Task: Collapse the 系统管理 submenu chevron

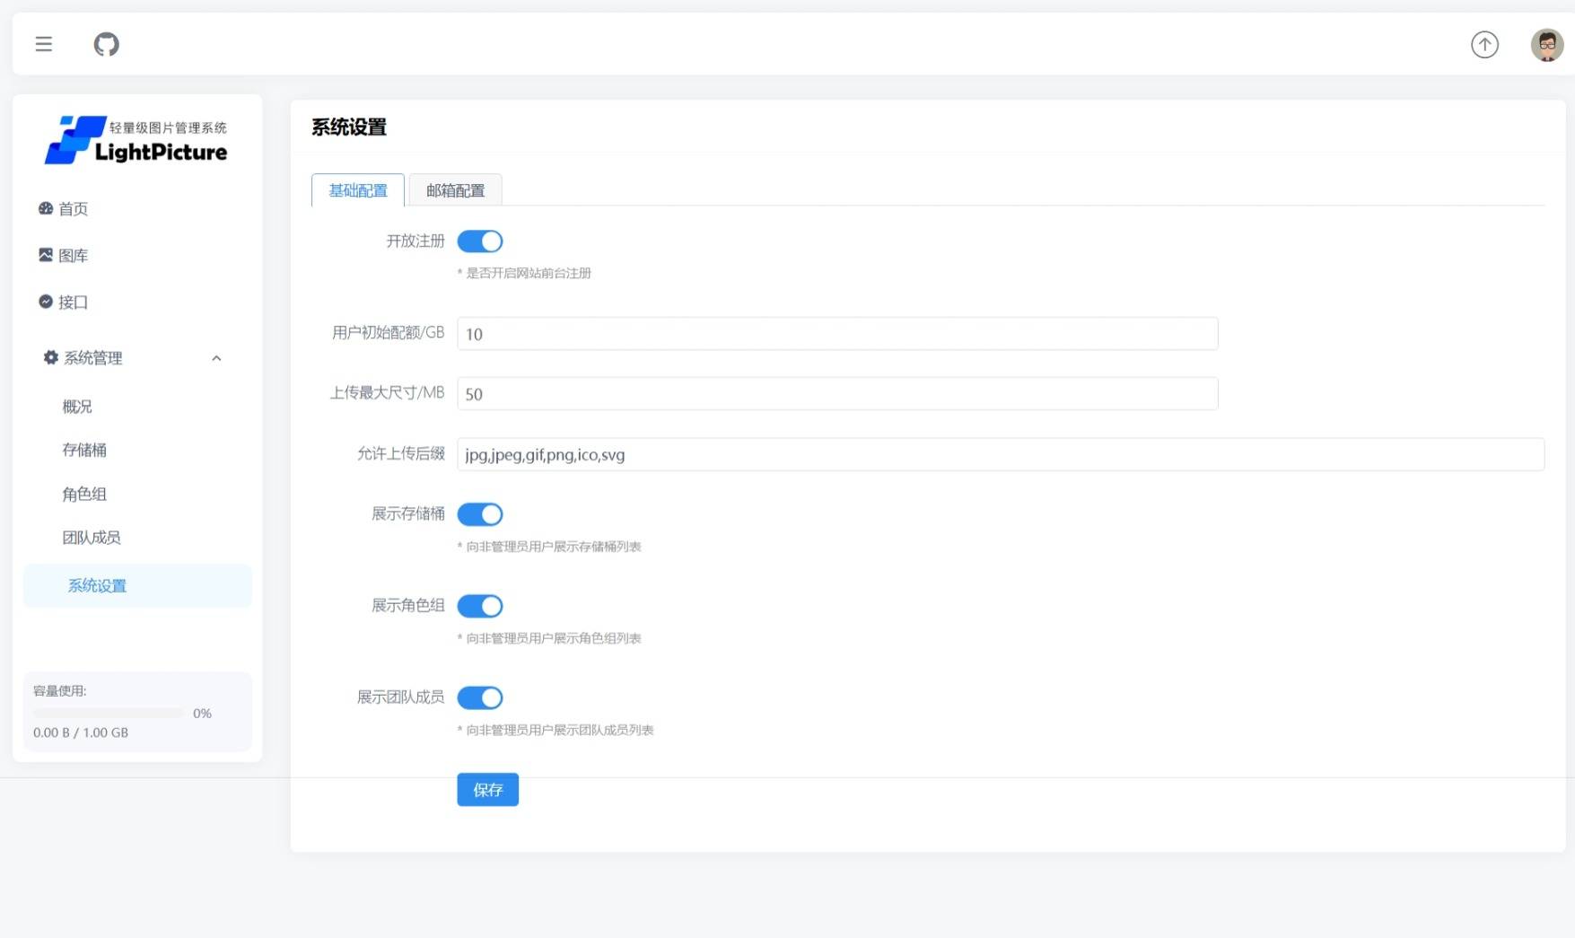Action: (x=216, y=358)
